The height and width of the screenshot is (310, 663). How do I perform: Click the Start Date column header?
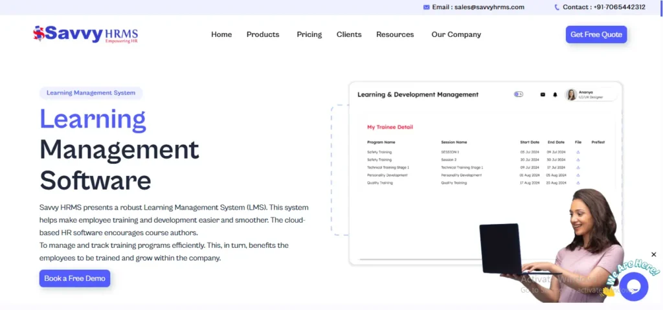(x=530, y=142)
